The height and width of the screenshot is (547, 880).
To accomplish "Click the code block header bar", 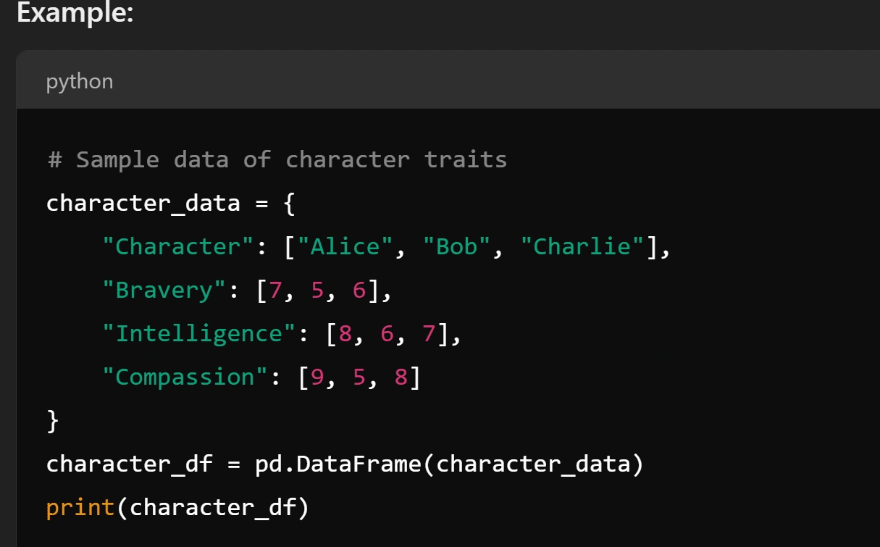I will click(464, 80).
